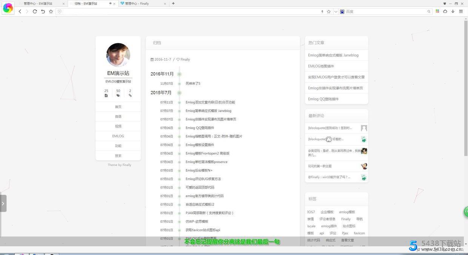Open the browser hamburger menu
This screenshot has width=468, height=255.
pyautogui.click(x=461, y=11)
